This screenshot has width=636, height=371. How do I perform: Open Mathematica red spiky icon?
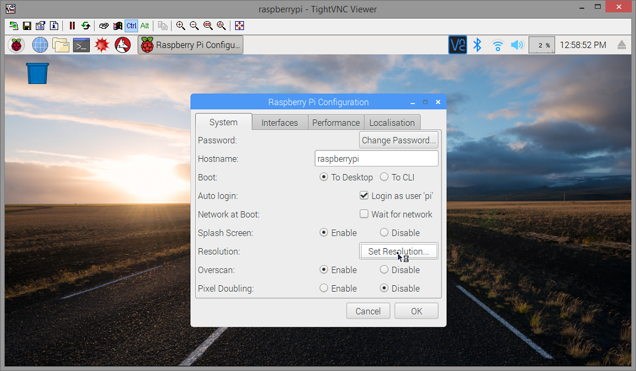102,45
